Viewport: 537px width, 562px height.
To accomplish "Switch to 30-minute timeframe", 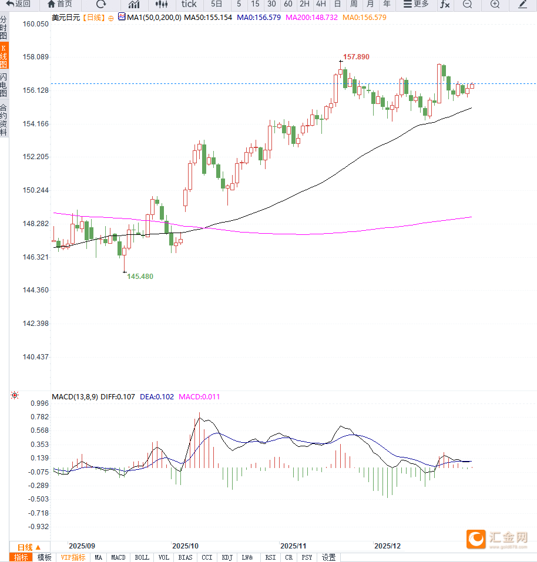I will (x=271, y=4).
